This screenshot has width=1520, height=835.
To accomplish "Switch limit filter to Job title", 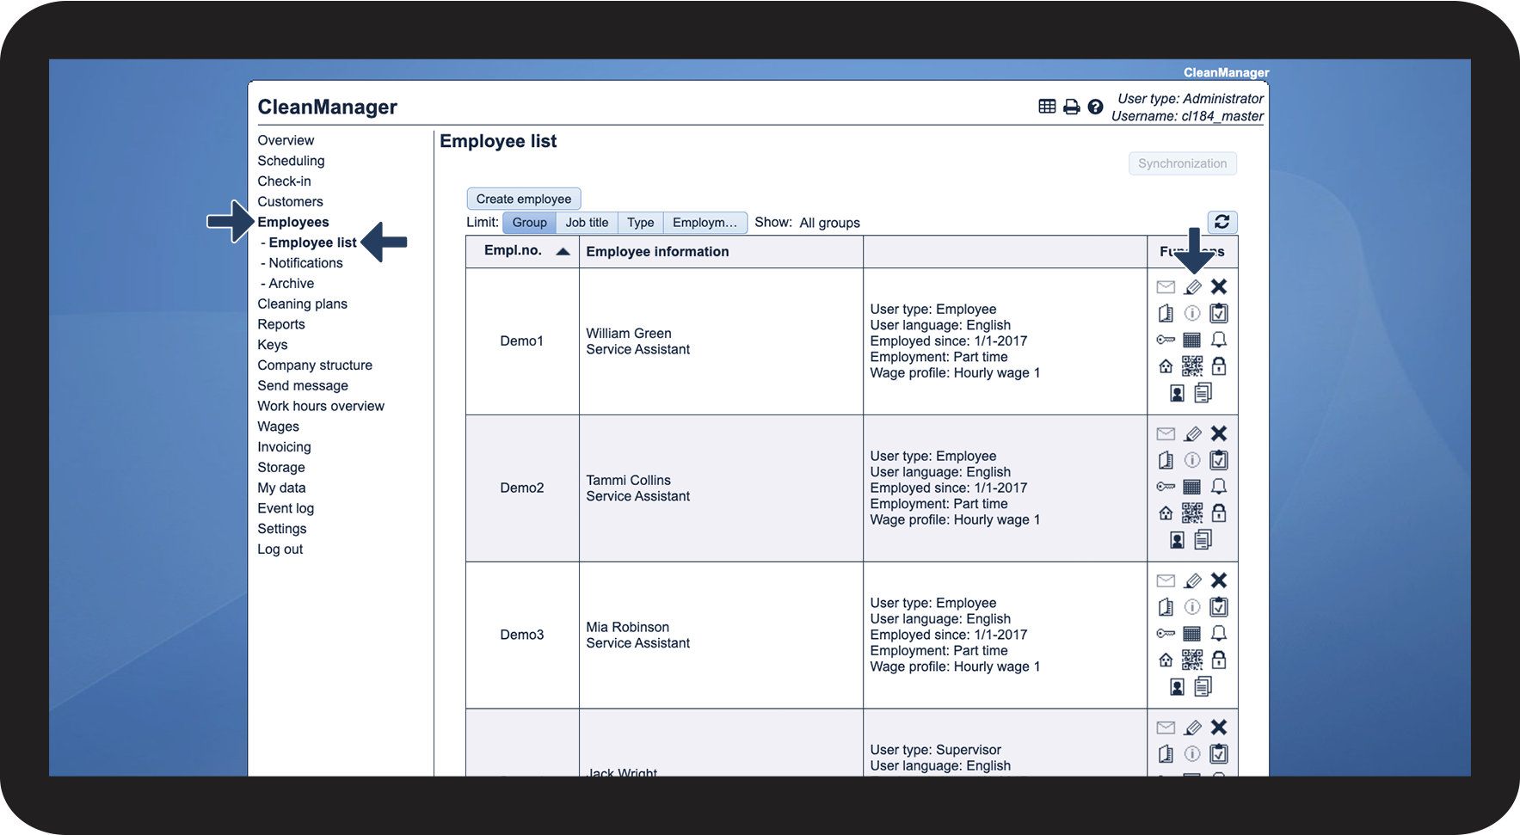I will [x=587, y=223].
